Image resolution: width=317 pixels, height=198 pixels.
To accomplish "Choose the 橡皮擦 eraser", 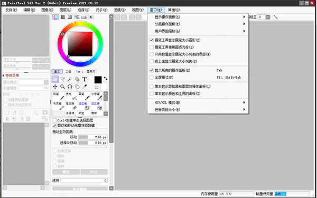I will [71, 106].
